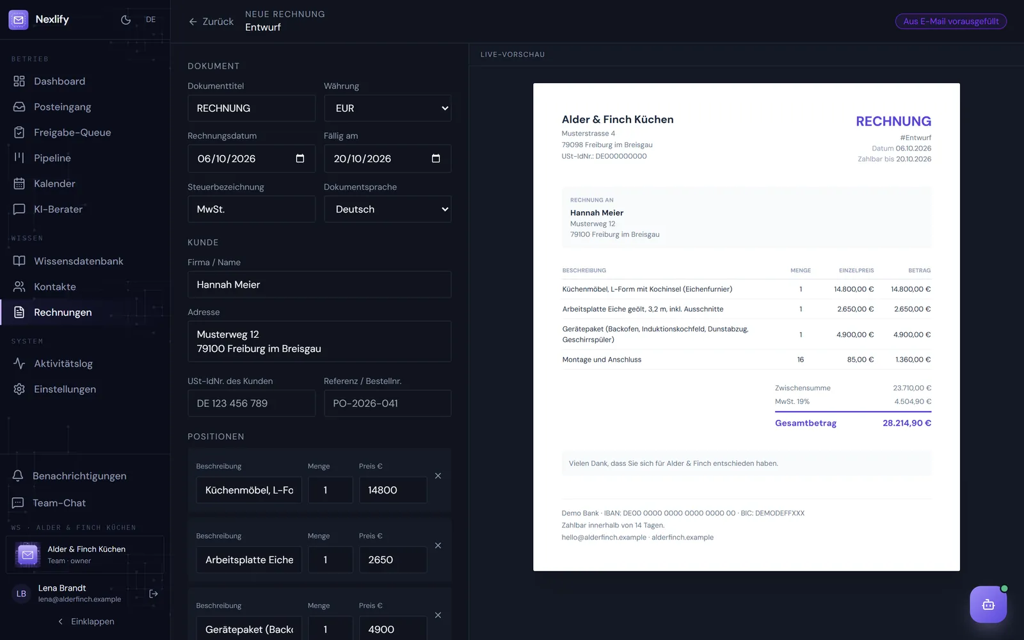Click the Steuerbezeichnung MwSt. field
The height and width of the screenshot is (640, 1024).
[x=252, y=209]
